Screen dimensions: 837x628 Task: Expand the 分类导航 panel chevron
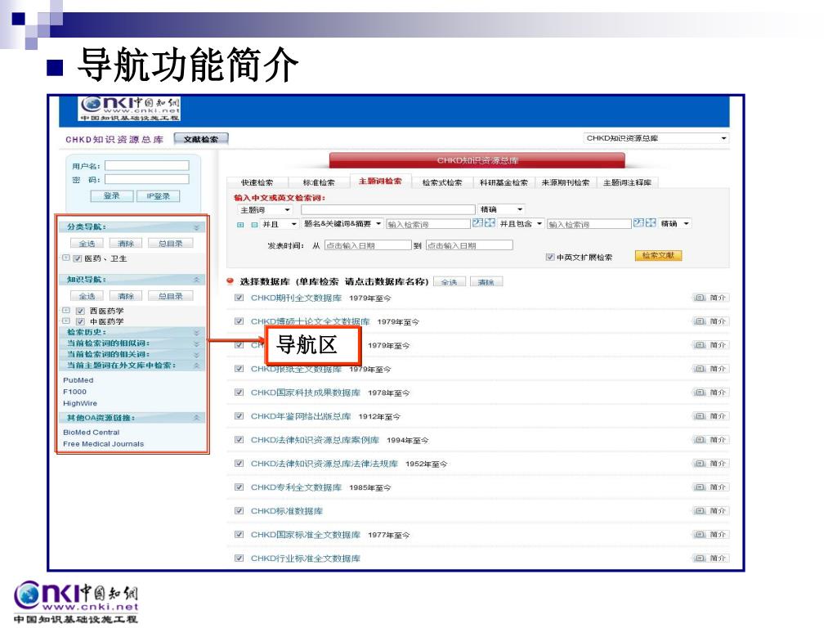(x=196, y=227)
